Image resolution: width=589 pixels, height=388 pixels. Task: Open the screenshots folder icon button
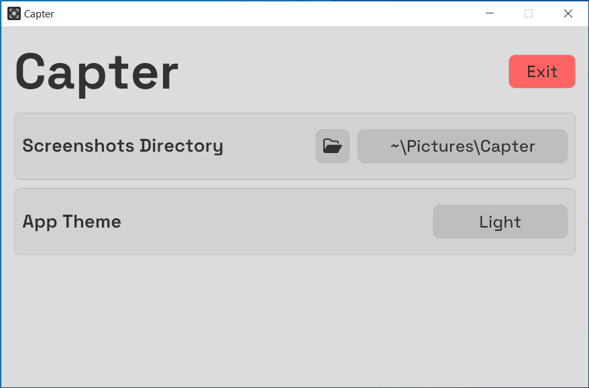pos(333,146)
